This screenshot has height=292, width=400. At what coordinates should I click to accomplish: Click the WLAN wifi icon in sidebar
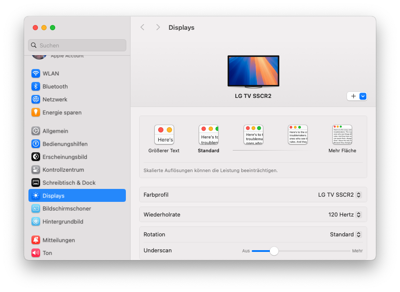36,73
